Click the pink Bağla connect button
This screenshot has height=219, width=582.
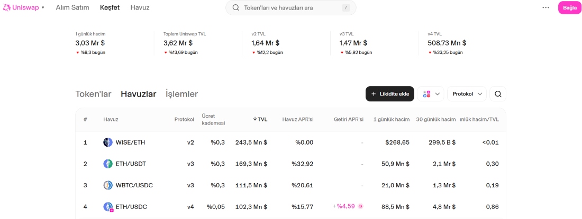(570, 7)
